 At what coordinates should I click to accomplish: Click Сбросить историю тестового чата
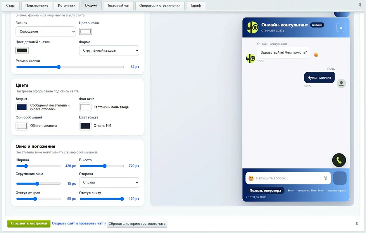point(137,224)
